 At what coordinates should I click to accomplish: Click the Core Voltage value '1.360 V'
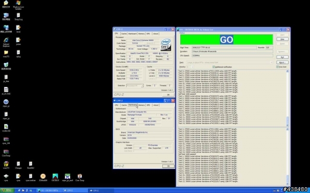coord(153,49)
